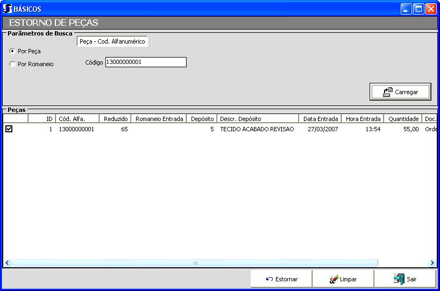Image resolution: width=440 pixels, height=291 pixels.
Task: Click the Carregar button icon
Action: tap(388, 92)
